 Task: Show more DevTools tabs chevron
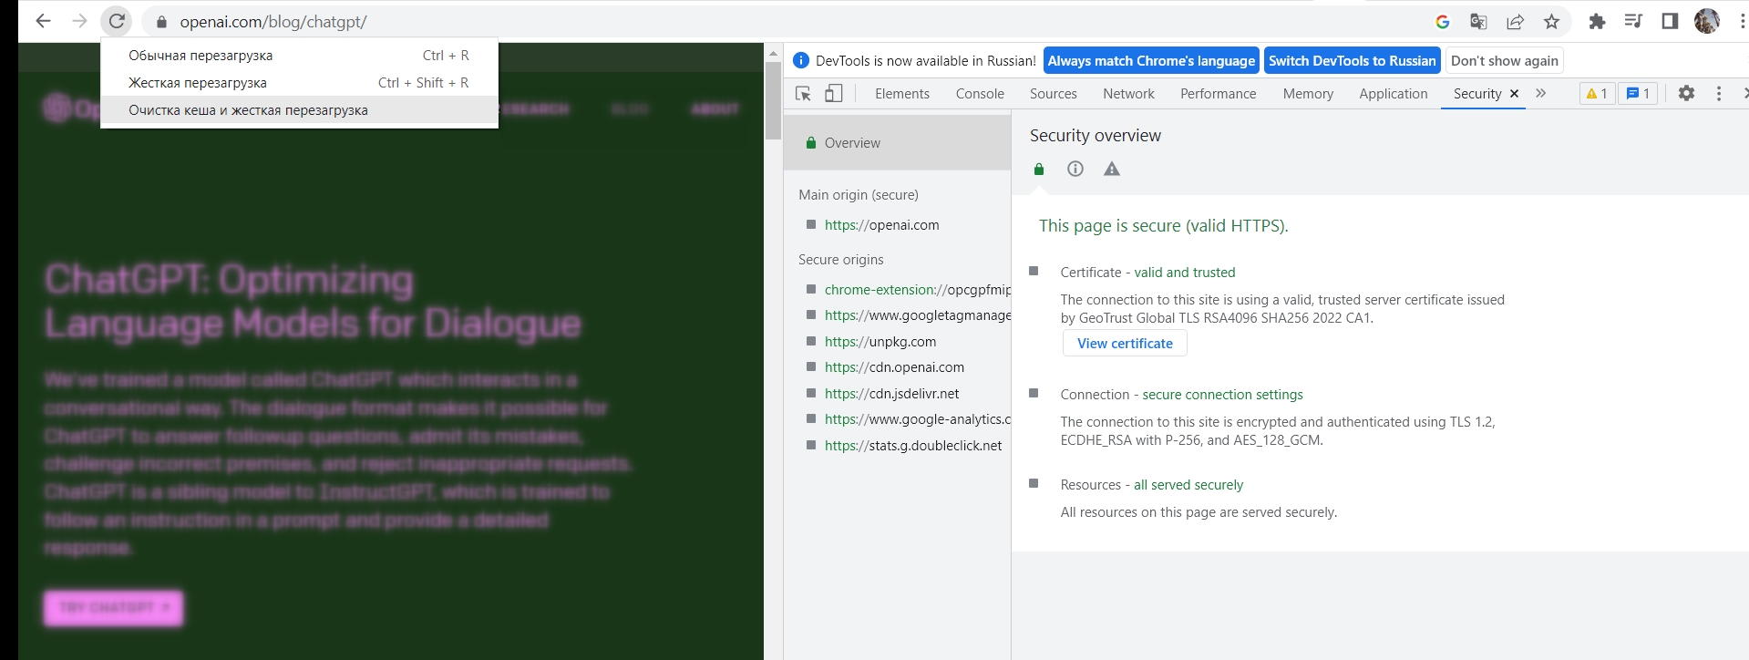coord(1541,93)
